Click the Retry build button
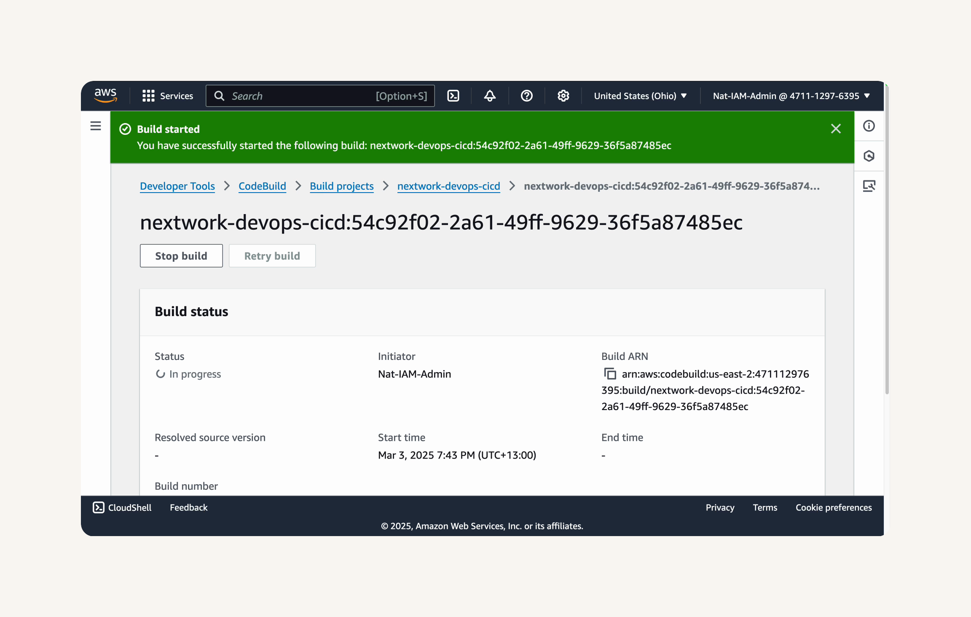This screenshot has width=971, height=617. point(272,256)
